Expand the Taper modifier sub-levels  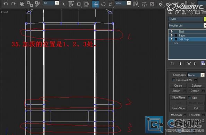point(176,36)
